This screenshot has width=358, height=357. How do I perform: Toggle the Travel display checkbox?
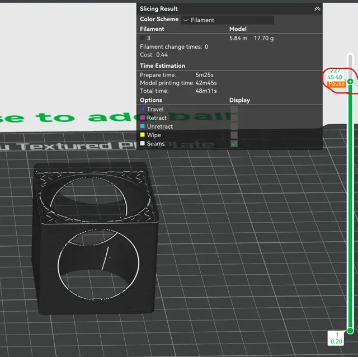click(x=234, y=109)
